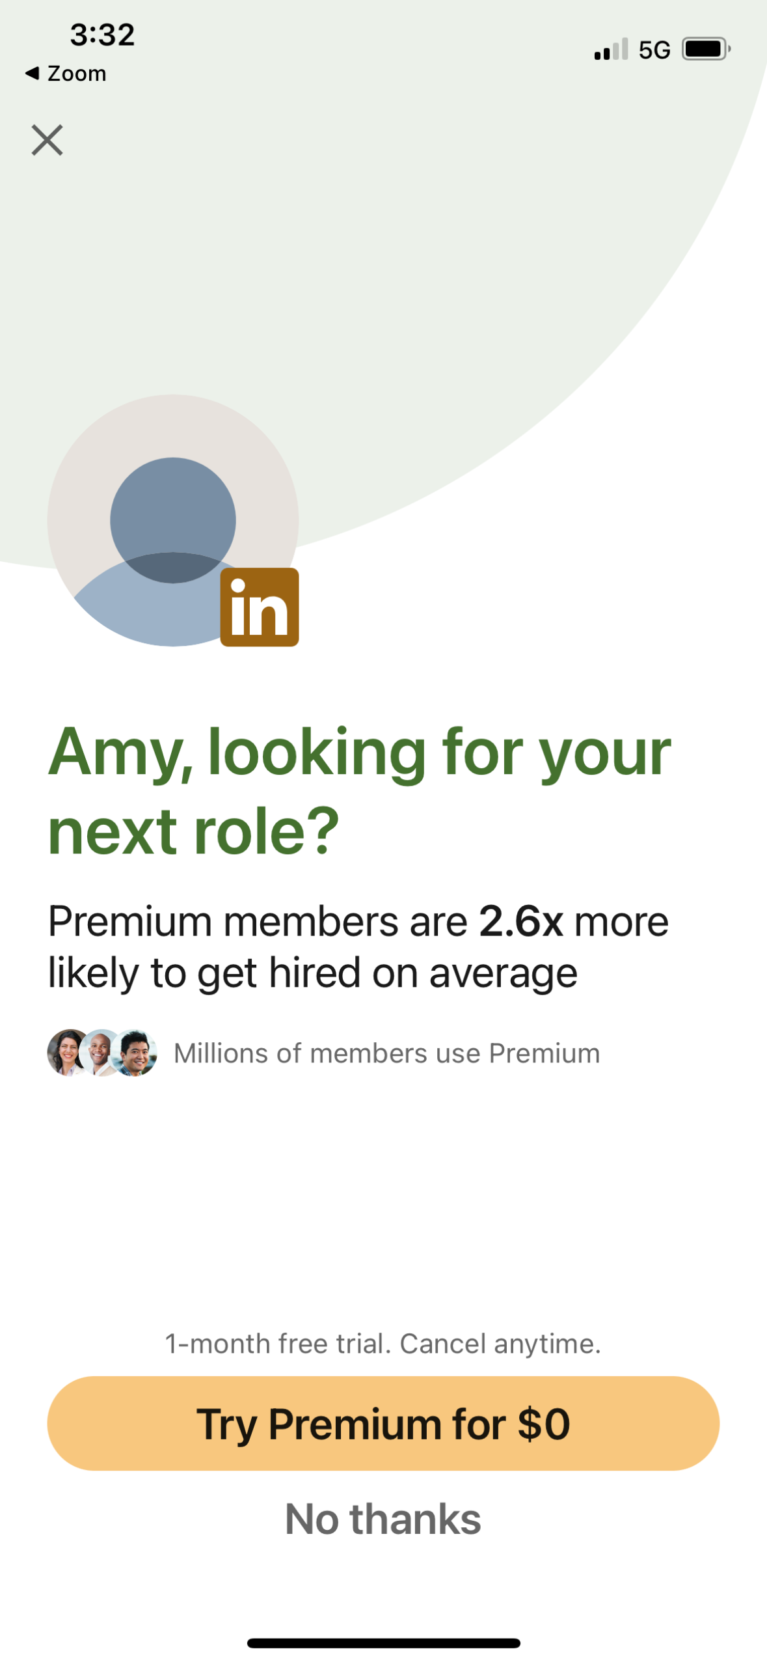767x1664 pixels.
Task: Open the default profile avatar placeholder
Action: pos(172,521)
